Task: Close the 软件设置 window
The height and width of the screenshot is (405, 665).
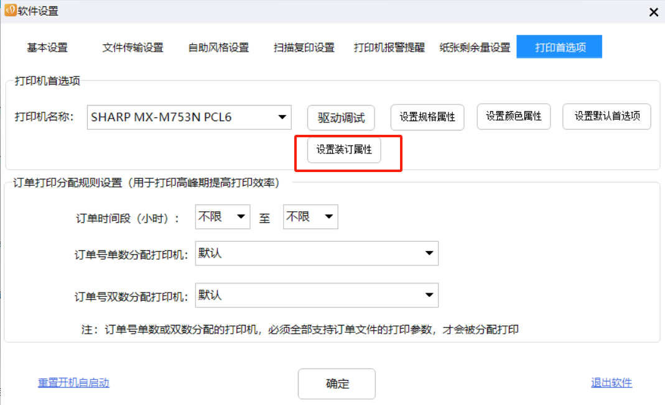Action: [x=653, y=12]
